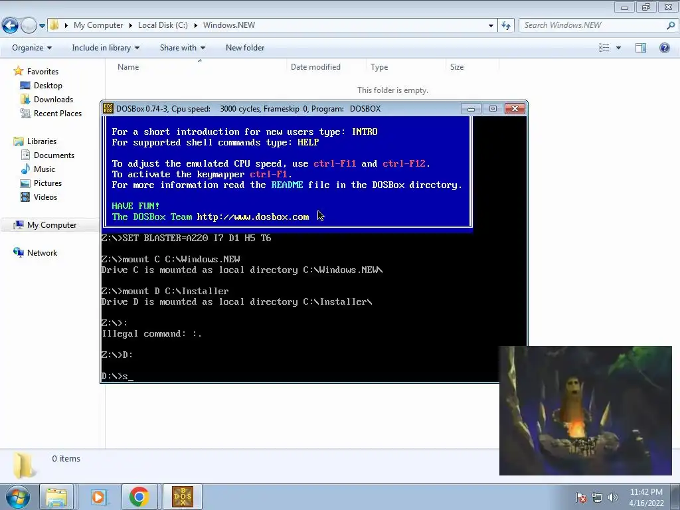680x510 pixels.
Task: Open Google Chrome from the taskbar
Action: pyautogui.click(x=139, y=497)
